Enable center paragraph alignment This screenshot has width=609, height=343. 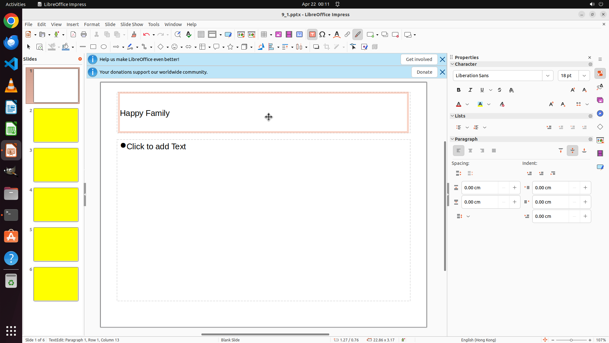[x=470, y=151]
